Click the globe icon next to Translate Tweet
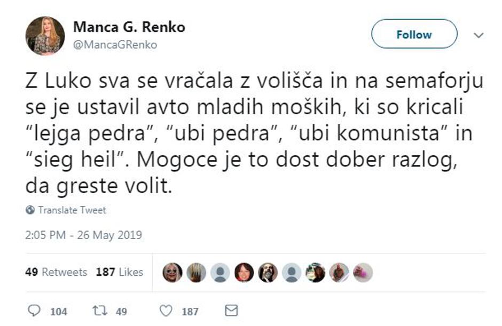The image size is (502, 326). [30, 210]
